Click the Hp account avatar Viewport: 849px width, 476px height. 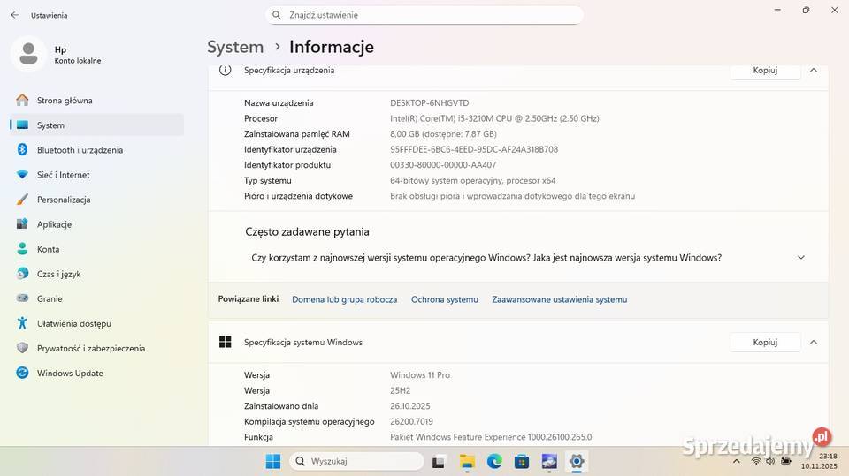click(x=28, y=54)
